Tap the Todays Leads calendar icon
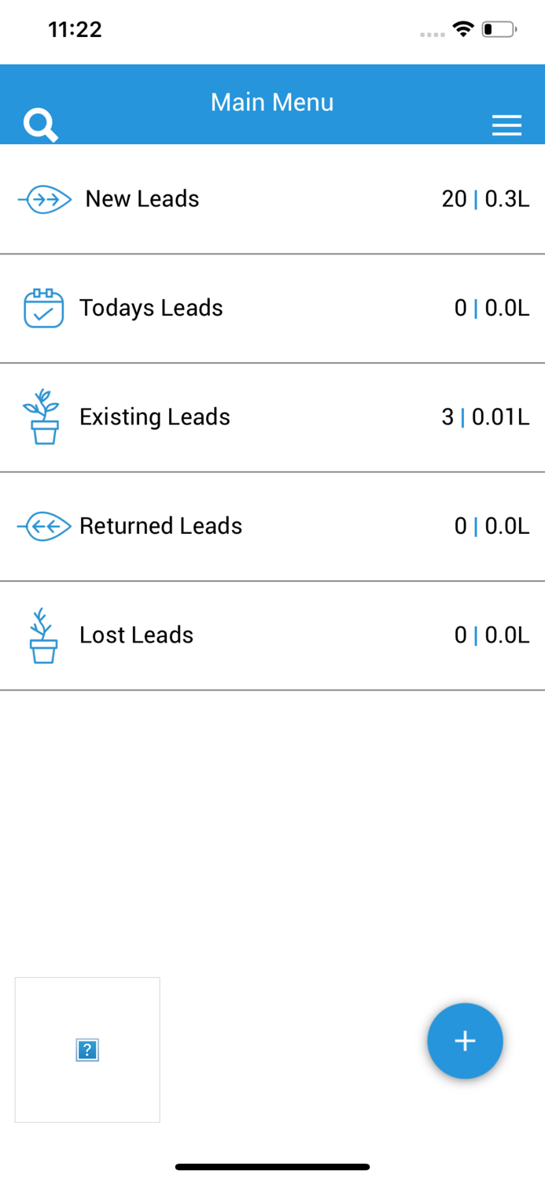Image resolution: width=545 pixels, height=1181 pixels. tap(43, 308)
